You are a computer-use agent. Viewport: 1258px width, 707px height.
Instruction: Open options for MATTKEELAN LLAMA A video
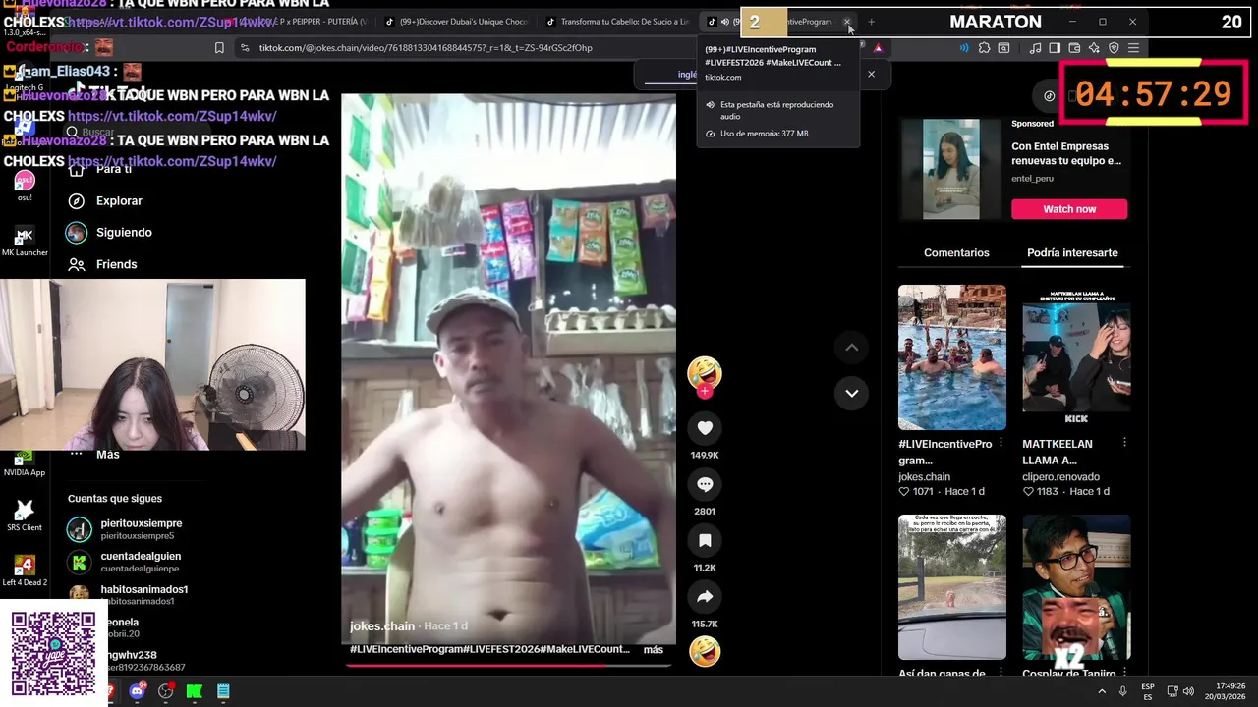[x=1124, y=443]
